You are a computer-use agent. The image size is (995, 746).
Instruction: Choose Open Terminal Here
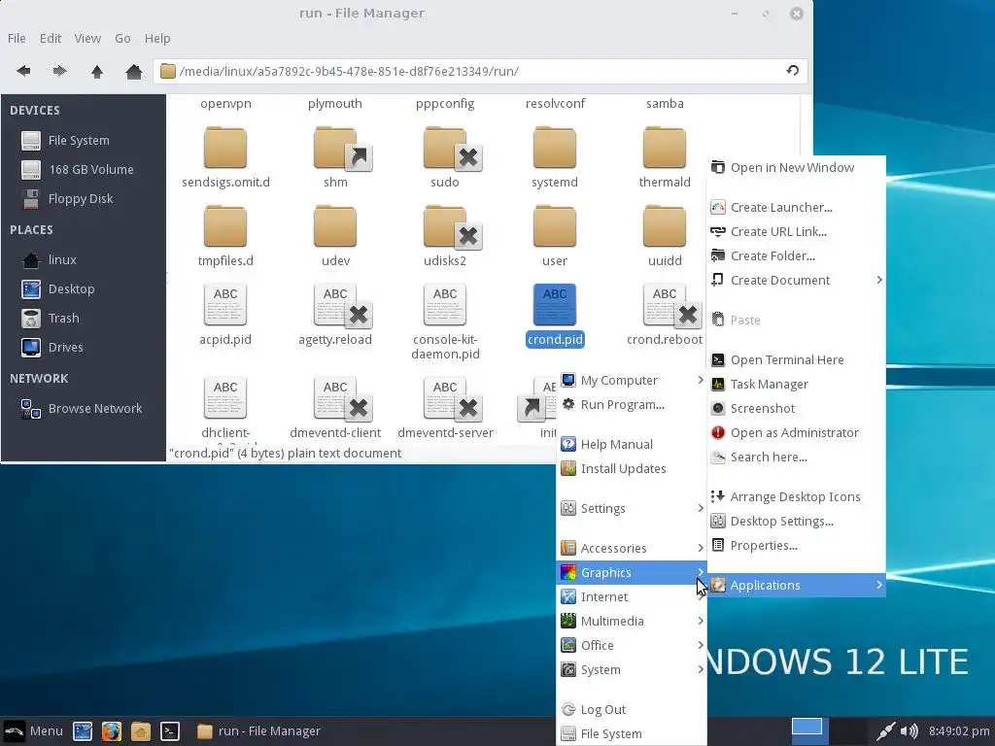[x=797, y=359]
